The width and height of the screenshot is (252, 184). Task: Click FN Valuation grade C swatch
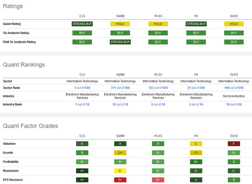(196, 144)
